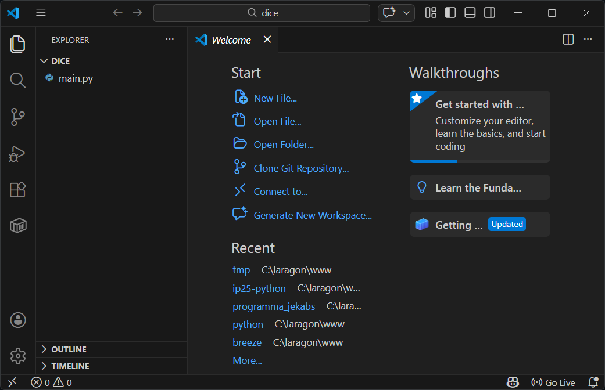The width and height of the screenshot is (605, 390).
Task: Open the Accounts icon in the activity bar
Action: coord(17,320)
